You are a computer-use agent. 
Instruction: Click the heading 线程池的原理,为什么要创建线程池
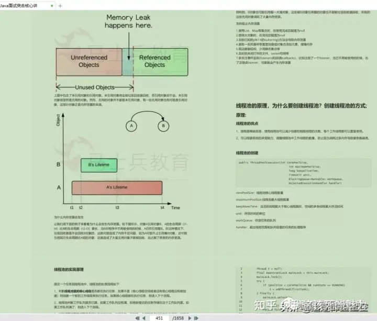[302, 106]
